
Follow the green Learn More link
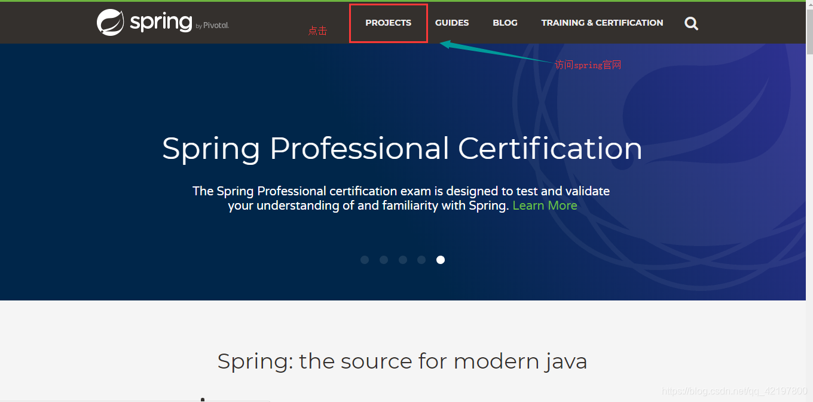coord(545,205)
